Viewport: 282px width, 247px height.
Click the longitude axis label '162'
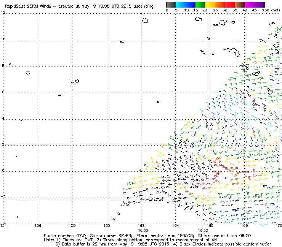pyautogui.click(x=141, y=225)
